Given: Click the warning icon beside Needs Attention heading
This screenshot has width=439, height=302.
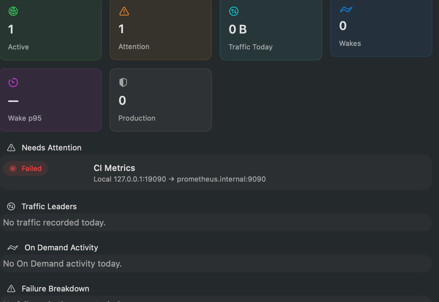Looking at the screenshot, I should 11,148.
